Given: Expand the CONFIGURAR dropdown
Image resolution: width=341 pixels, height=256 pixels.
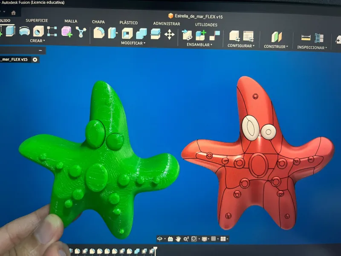Looking at the screenshot, I should coord(241,46).
